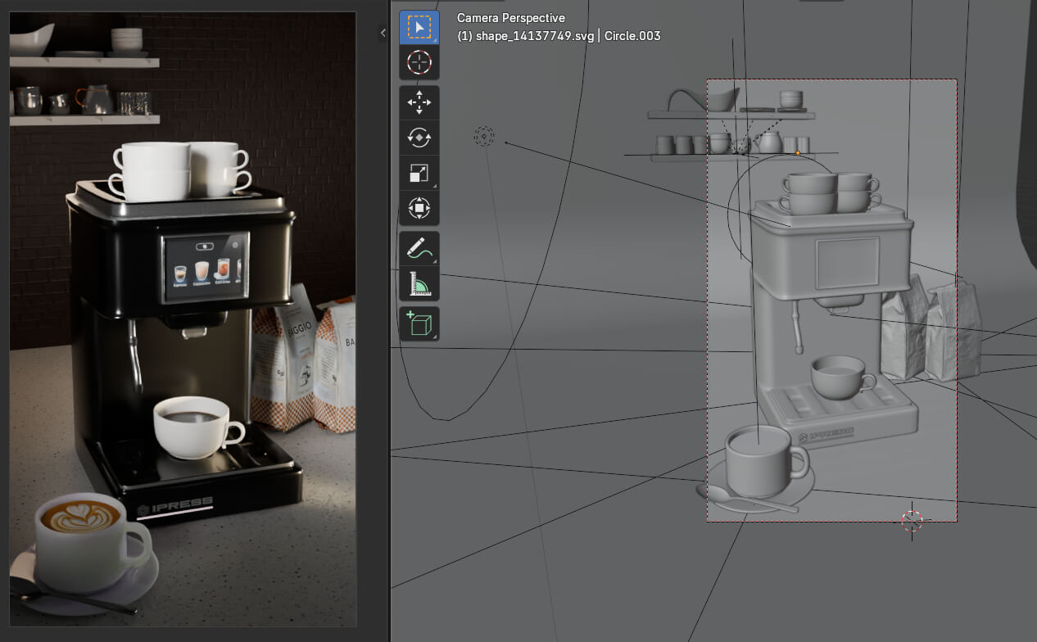
Task: Select the Select Box tool
Action: pos(419,28)
